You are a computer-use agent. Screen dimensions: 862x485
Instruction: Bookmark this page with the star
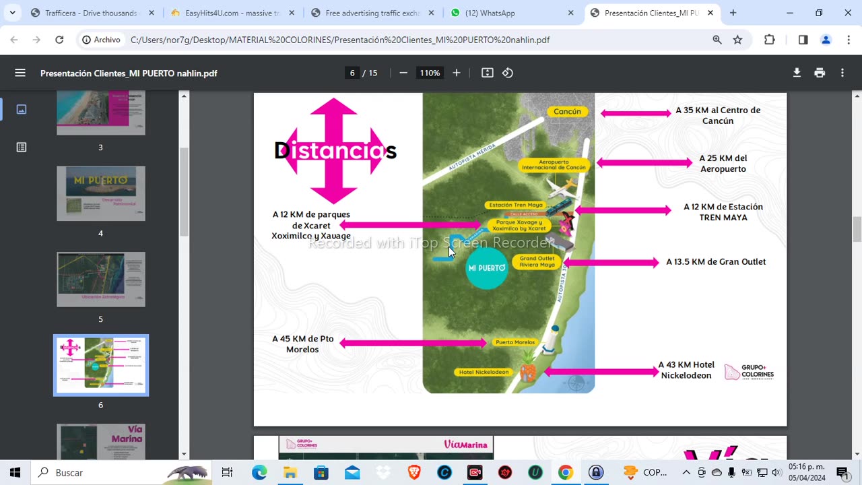pyautogui.click(x=737, y=40)
